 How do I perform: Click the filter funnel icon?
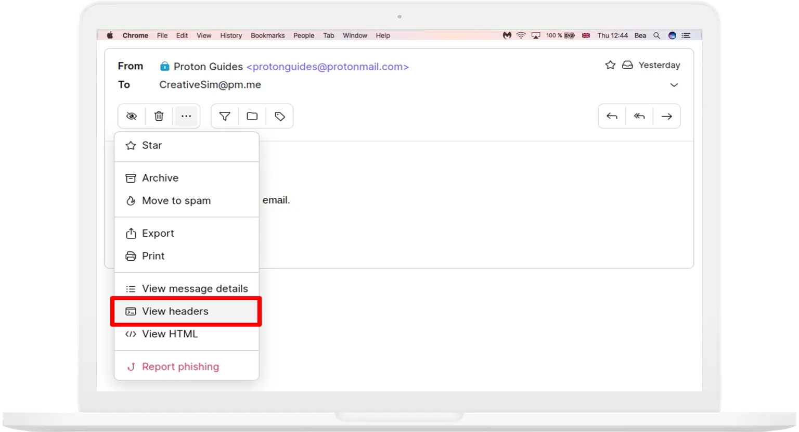[225, 116]
